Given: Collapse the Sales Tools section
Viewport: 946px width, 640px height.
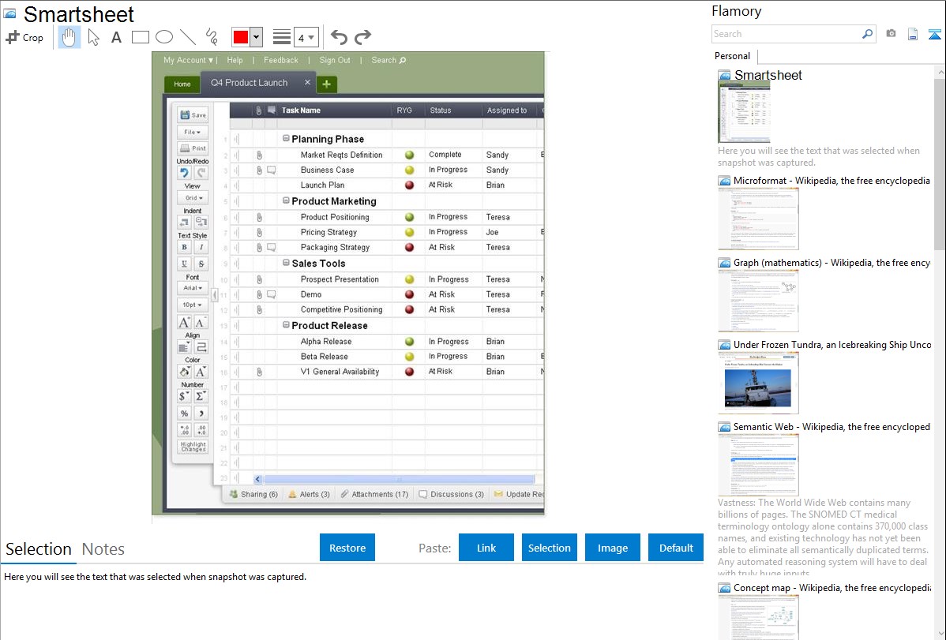Looking at the screenshot, I should tap(286, 263).
